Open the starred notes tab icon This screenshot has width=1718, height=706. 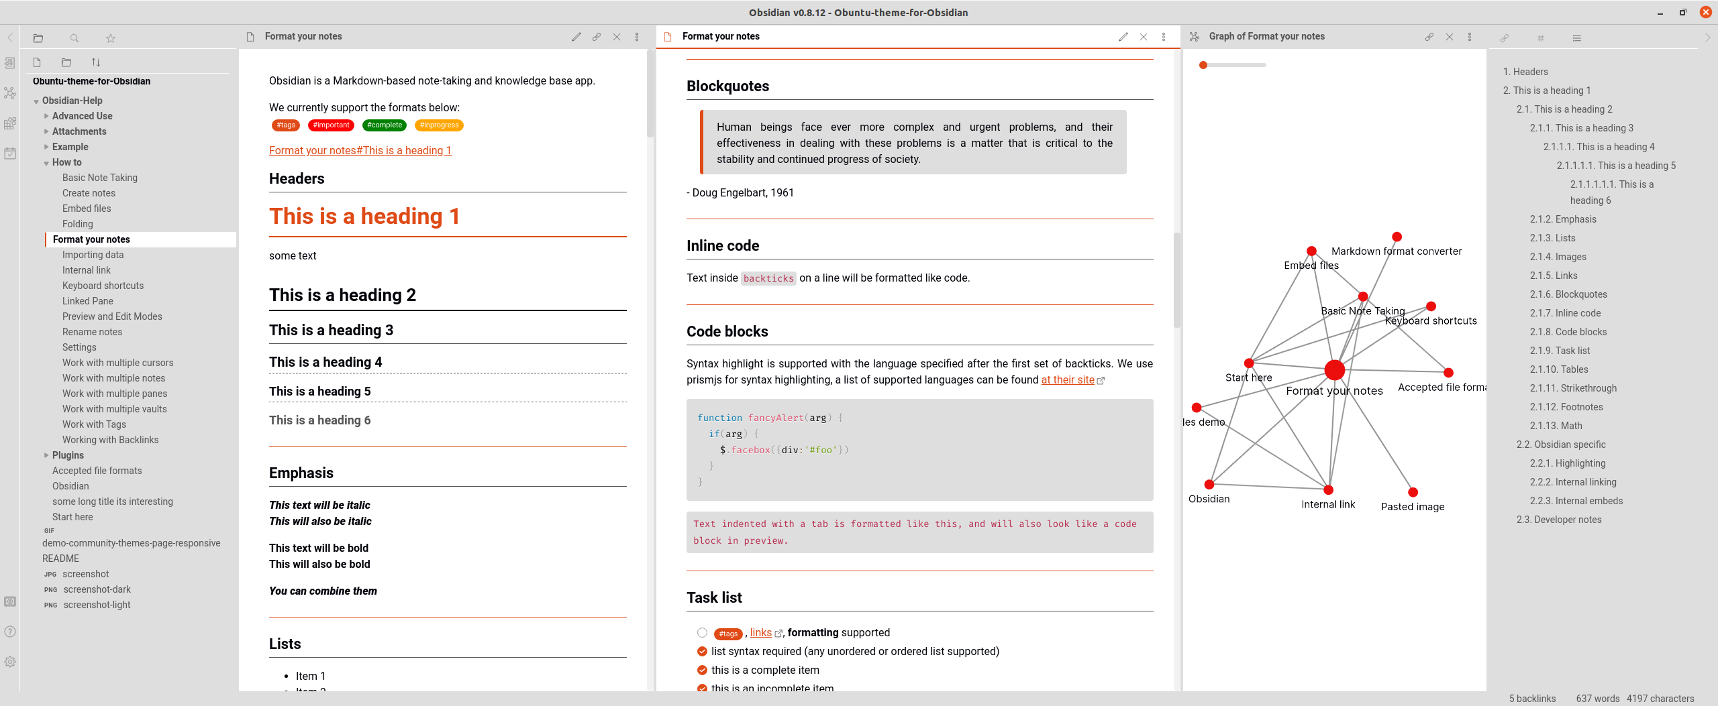click(x=111, y=38)
